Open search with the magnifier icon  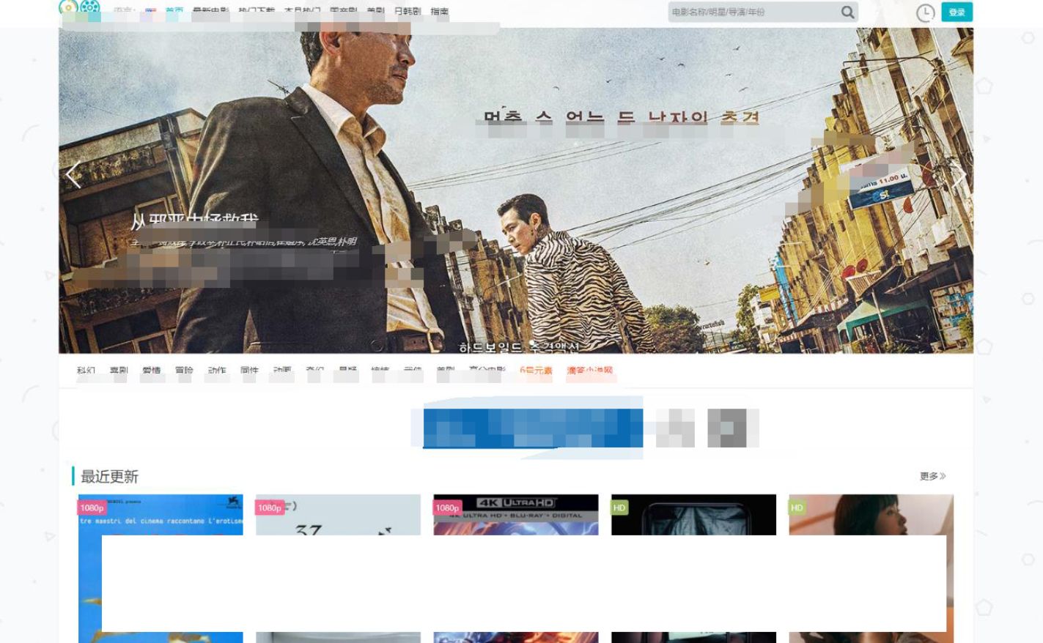[847, 12]
